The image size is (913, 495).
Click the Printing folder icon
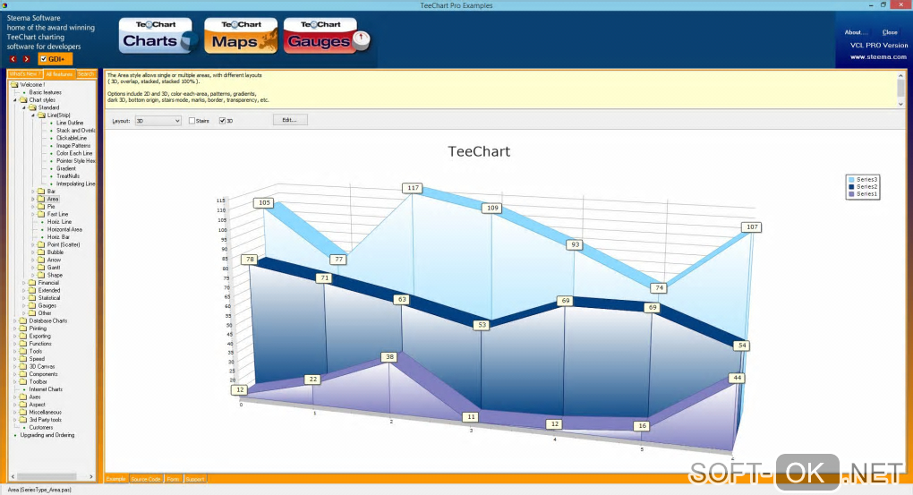23,328
